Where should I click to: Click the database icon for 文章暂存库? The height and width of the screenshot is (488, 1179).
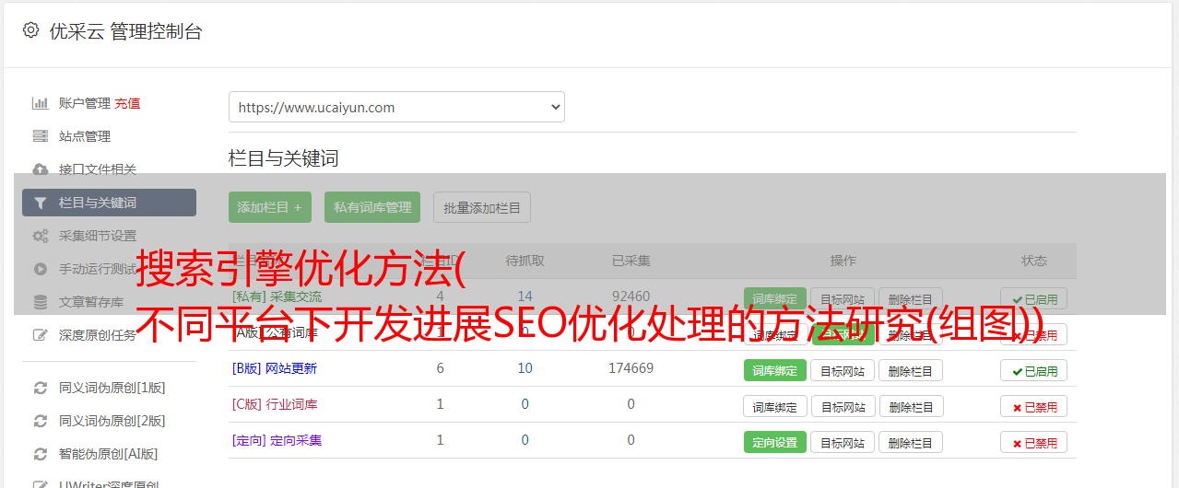(40, 302)
